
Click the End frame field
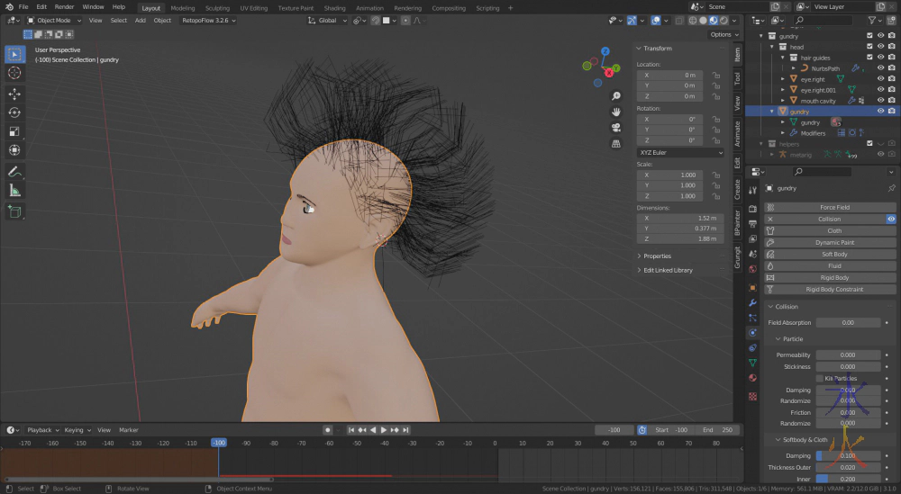point(718,430)
